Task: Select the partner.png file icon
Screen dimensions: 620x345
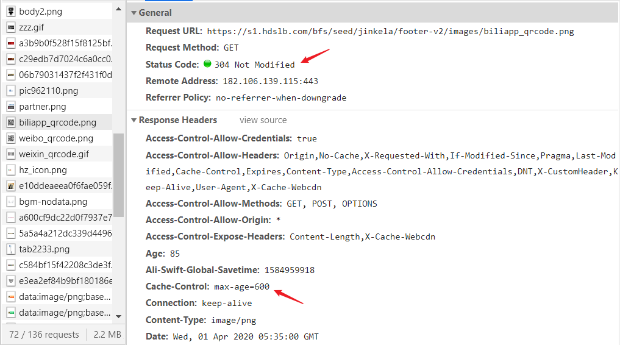Action: click(x=11, y=107)
